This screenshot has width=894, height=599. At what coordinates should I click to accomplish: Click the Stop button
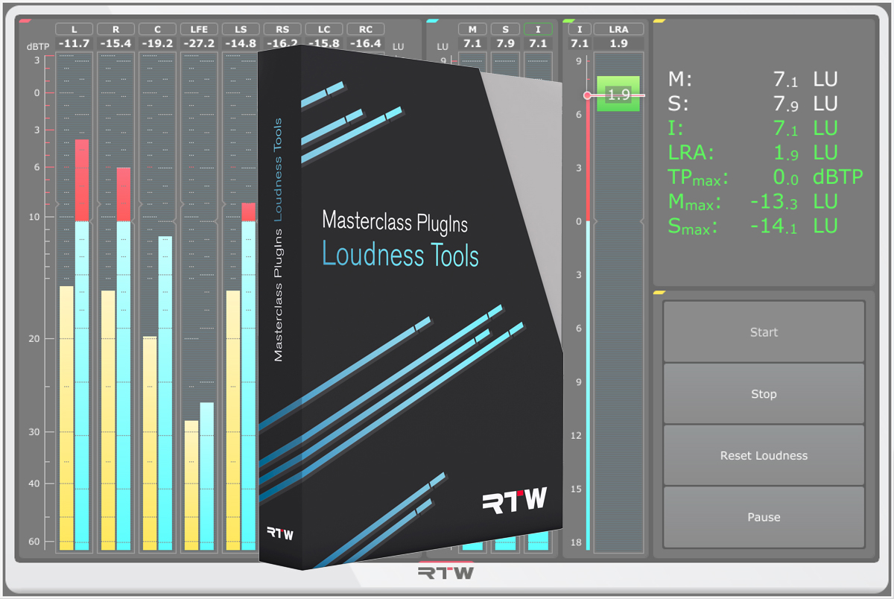click(764, 394)
